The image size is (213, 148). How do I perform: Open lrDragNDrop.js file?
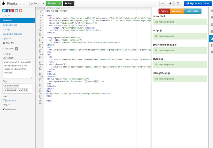pyautogui.click(x=10, y=25)
